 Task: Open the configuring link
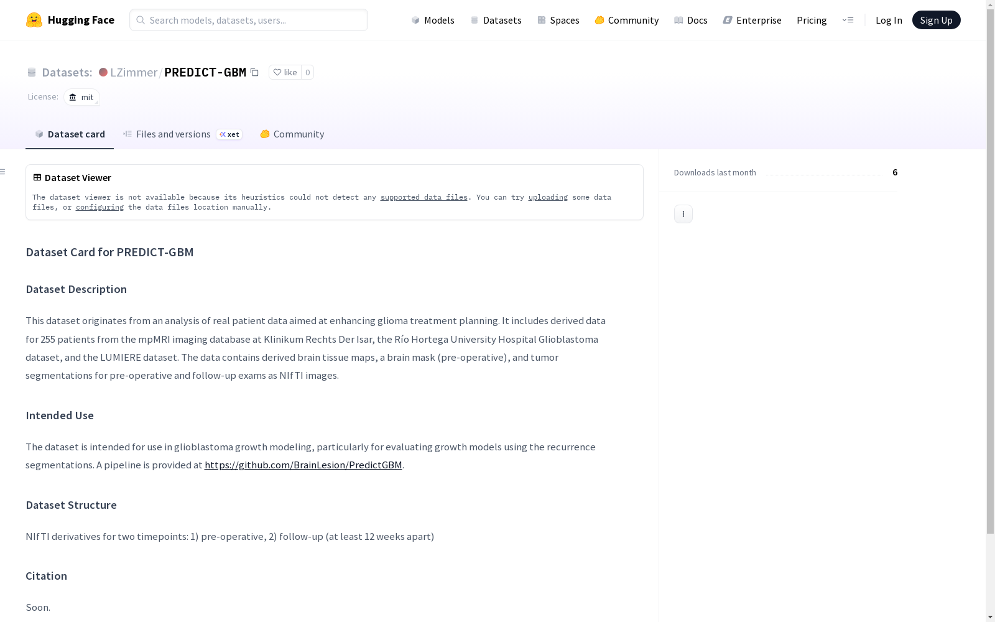click(x=99, y=207)
